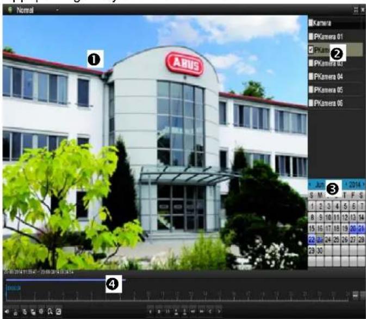Stop the playback
This screenshot has height=319, width=366.
coord(159,311)
